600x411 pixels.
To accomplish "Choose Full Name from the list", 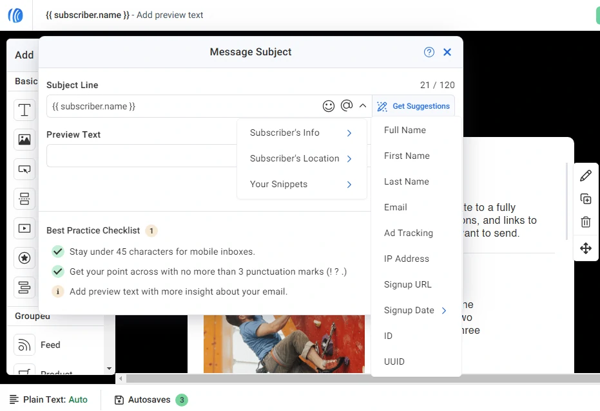I will click(x=405, y=130).
